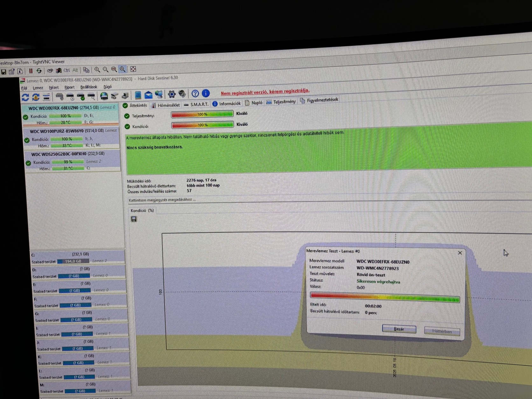Click the globe over disk icon

tap(104, 95)
